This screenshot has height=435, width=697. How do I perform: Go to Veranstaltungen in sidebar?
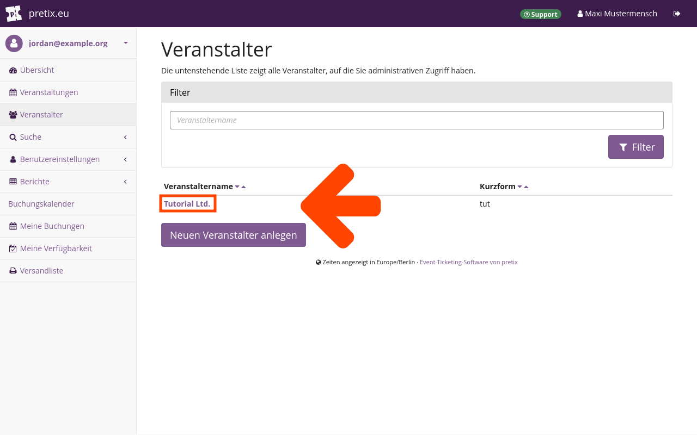[x=68, y=92]
